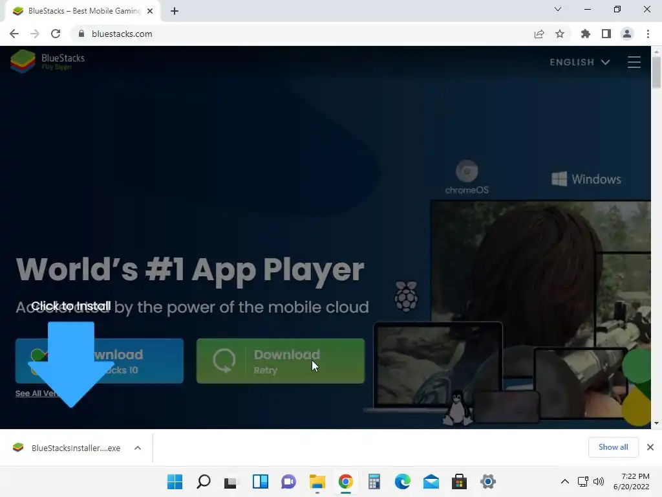The image size is (662, 497).
Task: Open the clock showing 7:22 PM
Action: click(632, 481)
